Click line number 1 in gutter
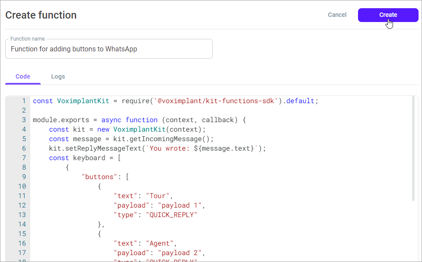Image resolution: width=422 pixels, height=262 pixels. [x=24, y=101]
